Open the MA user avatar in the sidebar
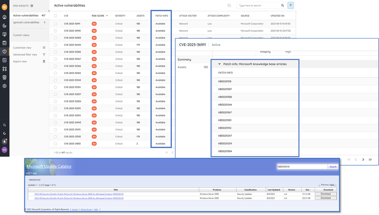Viewport: 379px width, 215px height. (x=5, y=150)
